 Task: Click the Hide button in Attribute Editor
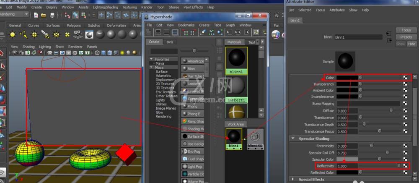pyautogui.click(x=411, y=44)
